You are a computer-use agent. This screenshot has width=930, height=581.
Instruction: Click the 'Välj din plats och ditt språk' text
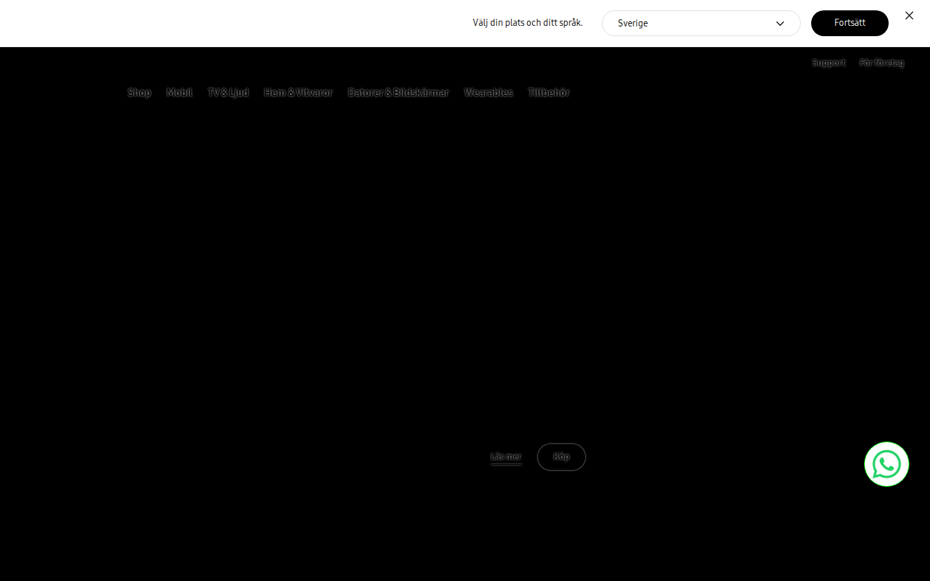coord(528,23)
